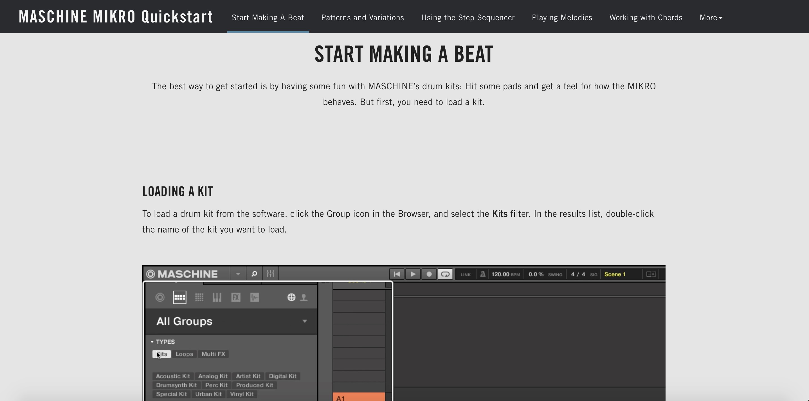Switch to user content person icon

coord(304,297)
